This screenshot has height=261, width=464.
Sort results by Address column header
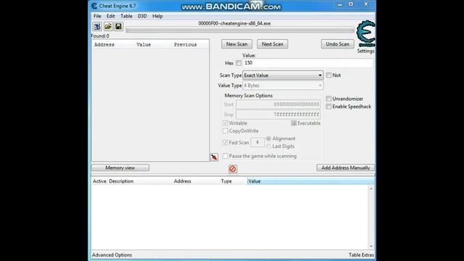104,45
